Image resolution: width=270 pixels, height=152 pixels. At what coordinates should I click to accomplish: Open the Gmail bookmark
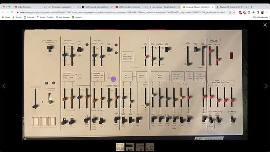click(6, 17)
